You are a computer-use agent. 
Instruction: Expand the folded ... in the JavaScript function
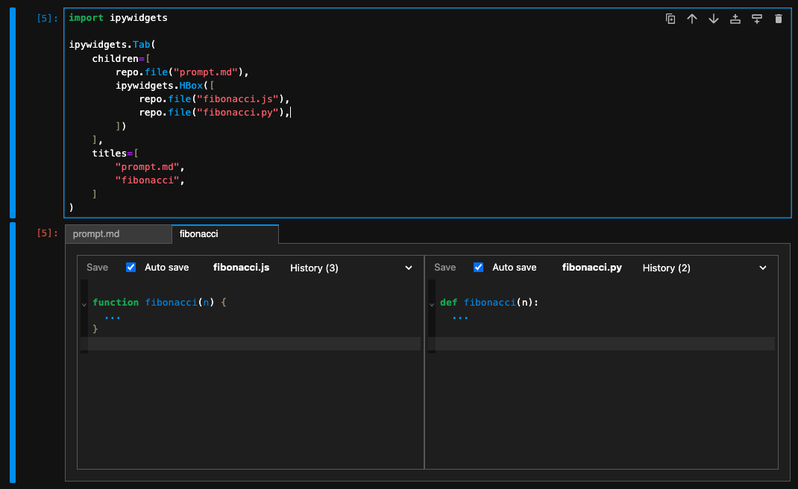(113, 317)
